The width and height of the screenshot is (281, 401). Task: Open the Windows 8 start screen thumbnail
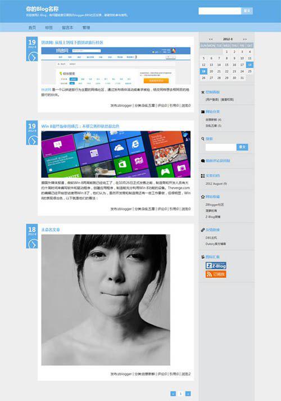(116, 154)
